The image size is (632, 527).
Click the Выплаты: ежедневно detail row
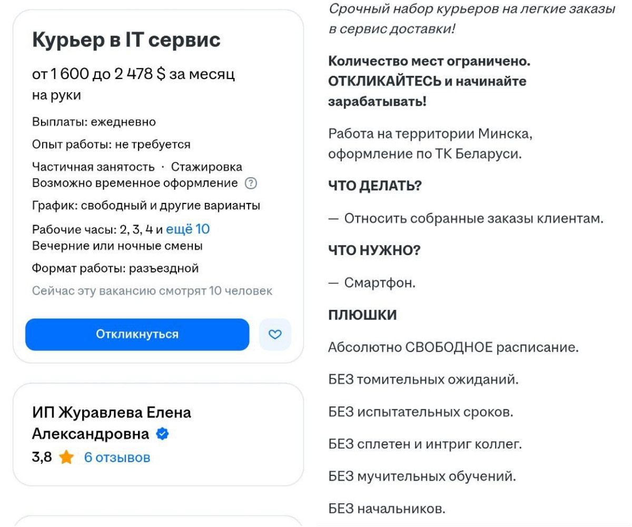[94, 121]
